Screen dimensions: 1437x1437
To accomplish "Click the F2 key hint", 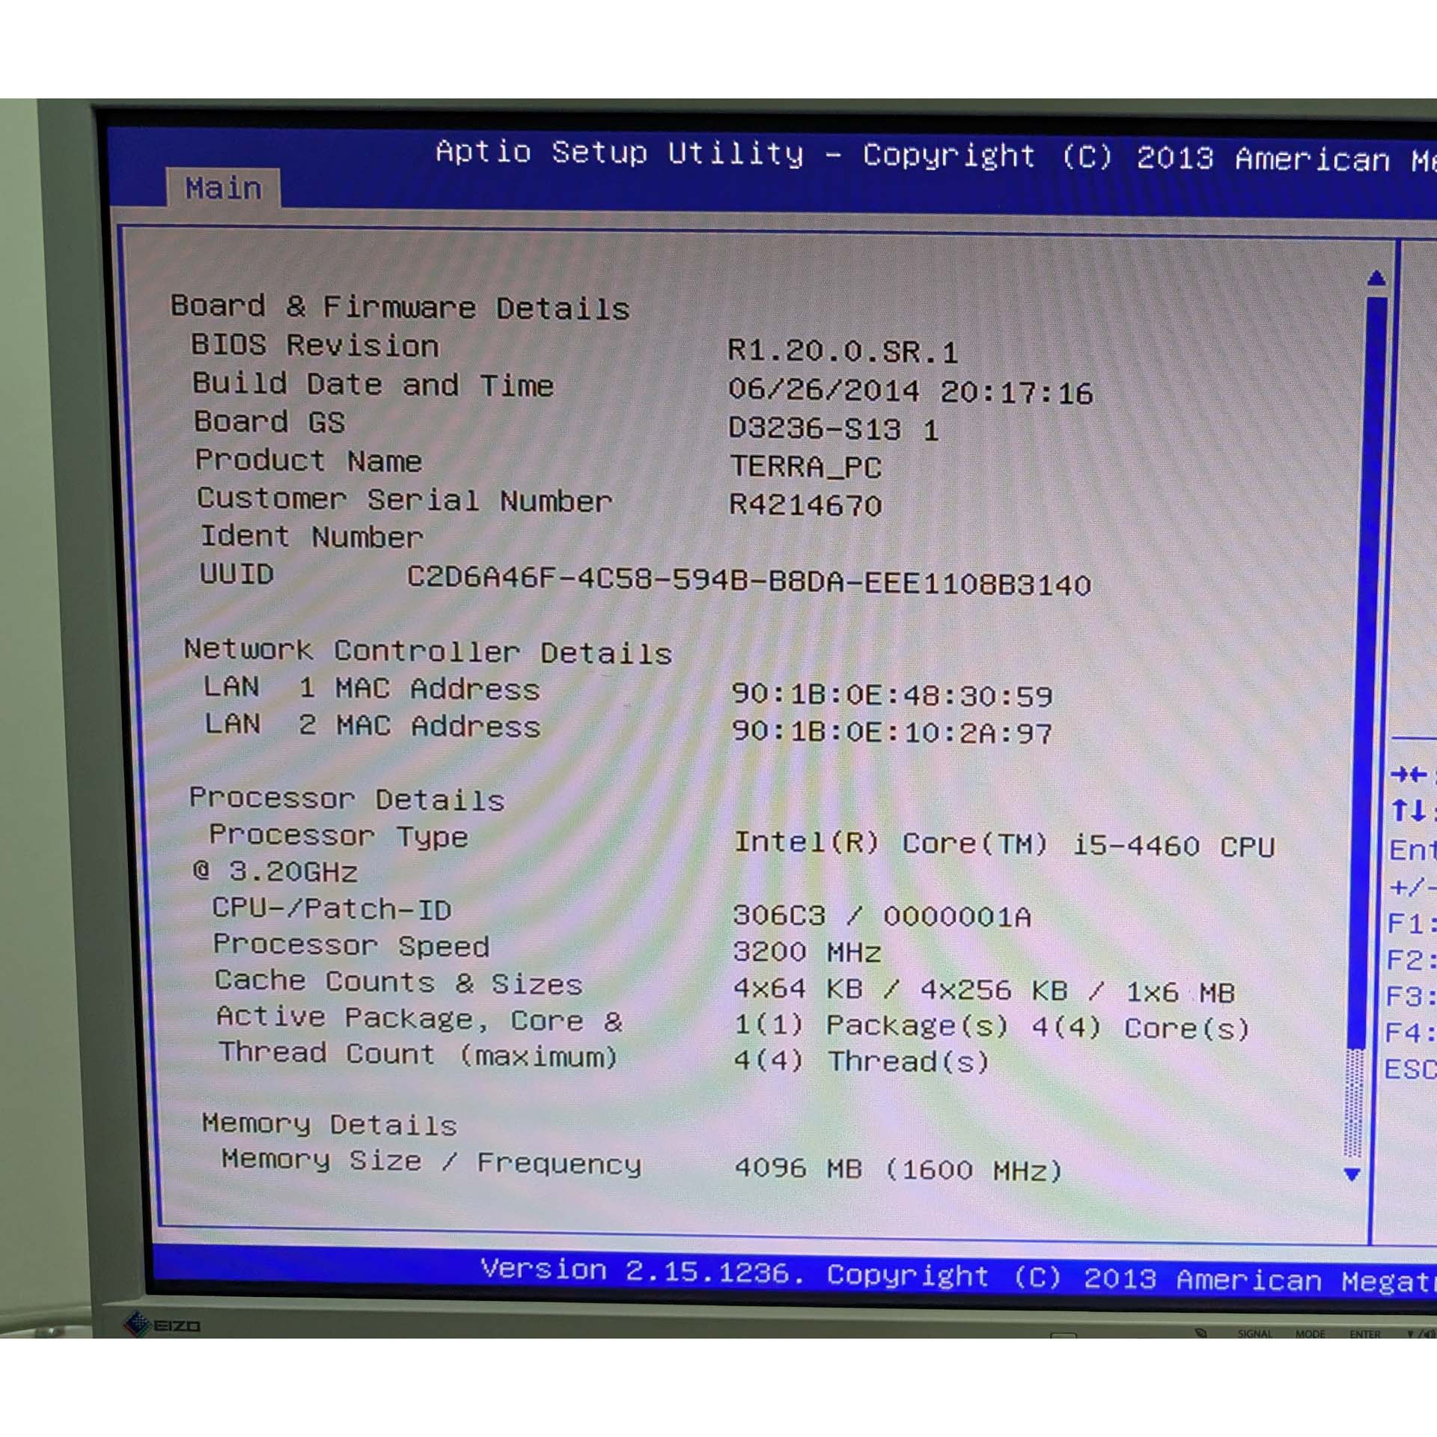I will click(x=1411, y=960).
